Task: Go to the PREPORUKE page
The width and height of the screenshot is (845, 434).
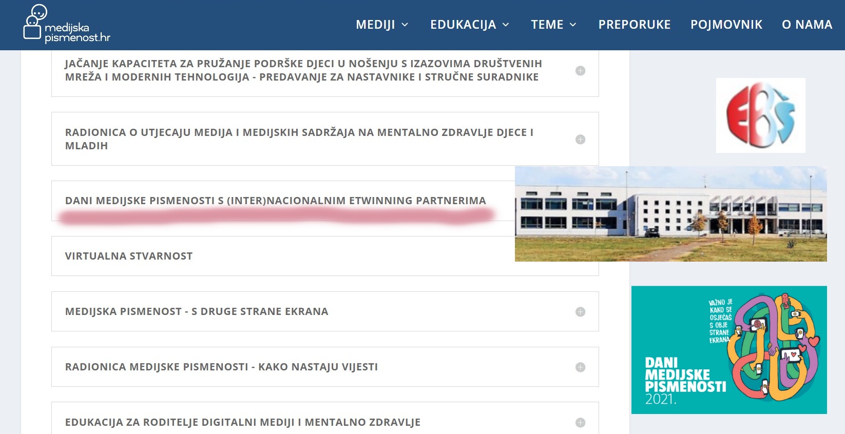Action: (x=635, y=25)
